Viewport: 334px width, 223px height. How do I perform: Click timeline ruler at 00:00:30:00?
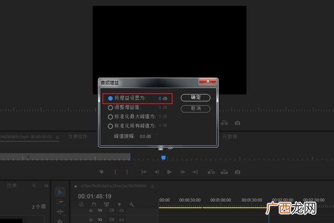point(190,200)
